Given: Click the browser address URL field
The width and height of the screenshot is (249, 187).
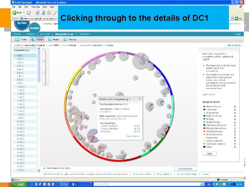Looking at the screenshot, I should (40, 18).
